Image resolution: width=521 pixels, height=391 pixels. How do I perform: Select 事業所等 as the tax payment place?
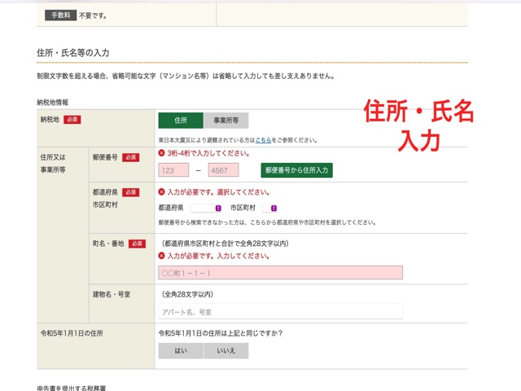tap(225, 121)
